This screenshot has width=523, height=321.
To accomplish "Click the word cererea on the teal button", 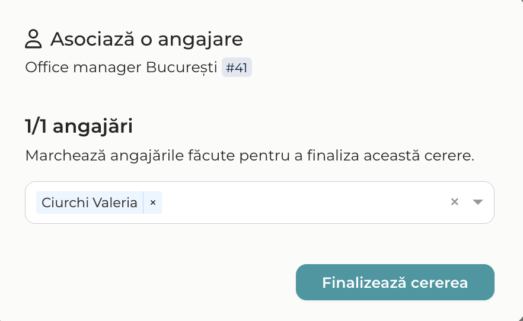I will click(x=439, y=283).
